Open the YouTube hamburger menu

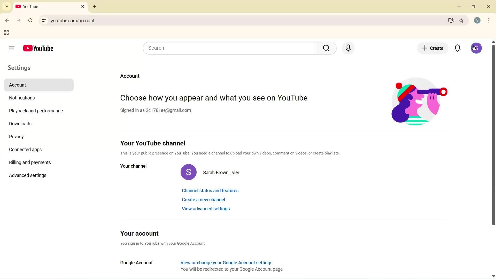tap(11, 48)
